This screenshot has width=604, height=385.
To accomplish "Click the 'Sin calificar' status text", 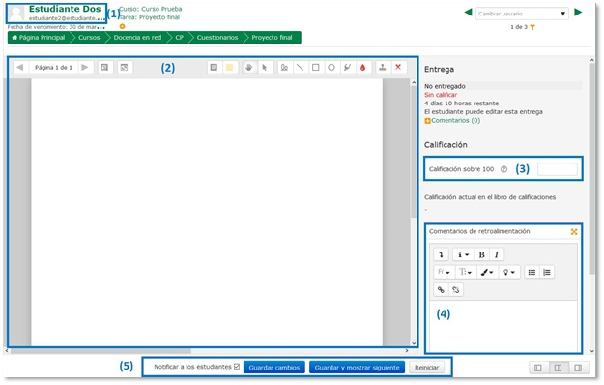I will (441, 95).
